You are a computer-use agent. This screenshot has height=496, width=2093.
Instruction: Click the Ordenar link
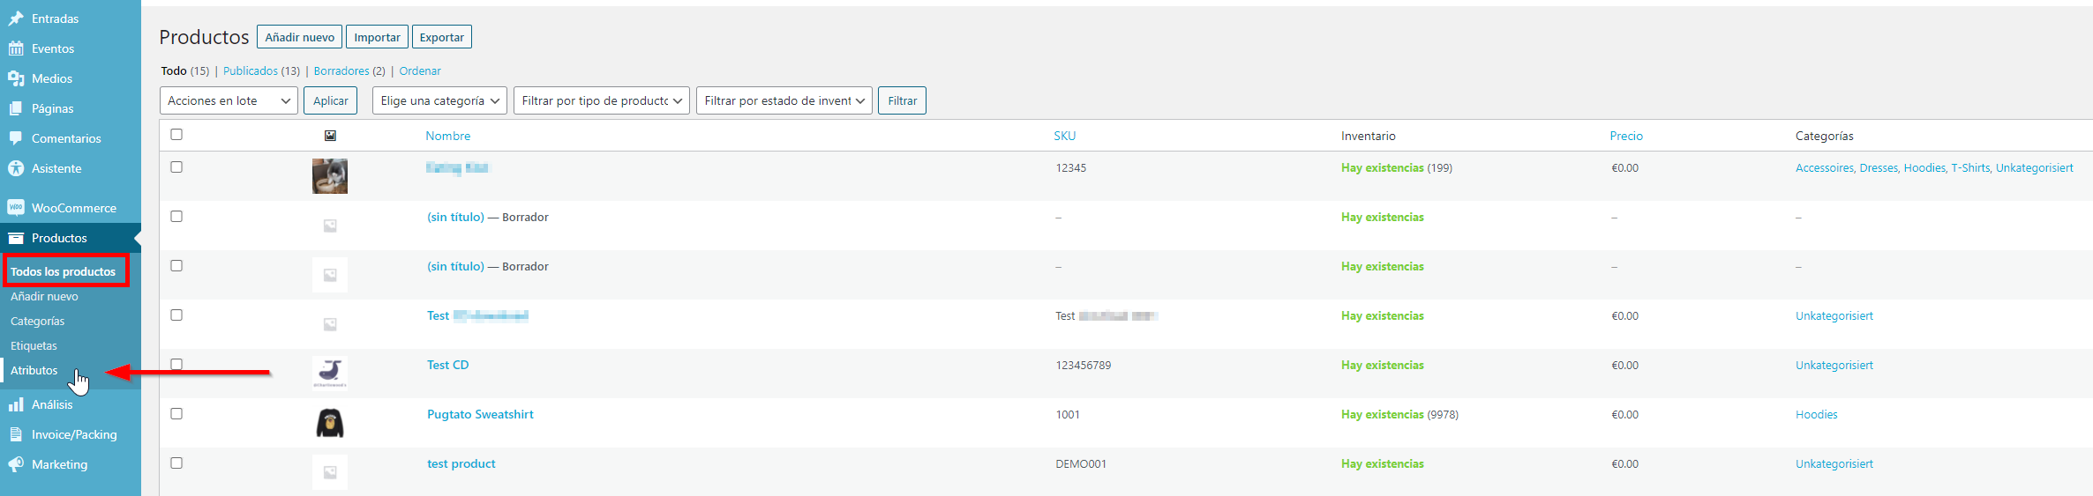[420, 70]
